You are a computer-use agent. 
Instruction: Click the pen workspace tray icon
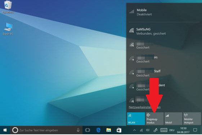click(156, 130)
